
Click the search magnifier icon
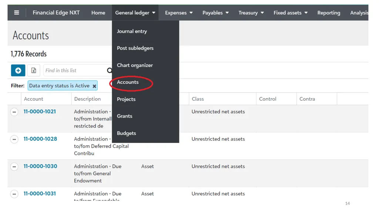110,70
